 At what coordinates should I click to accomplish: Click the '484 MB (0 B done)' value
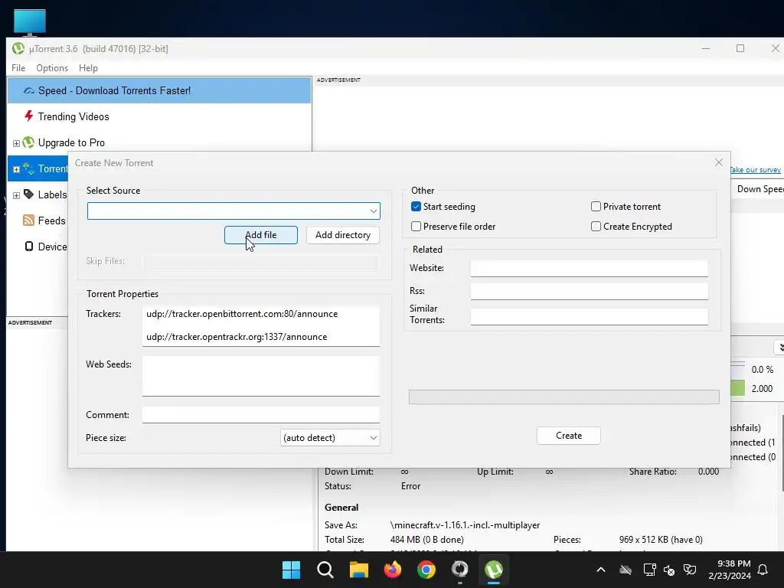pyautogui.click(x=427, y=540)
